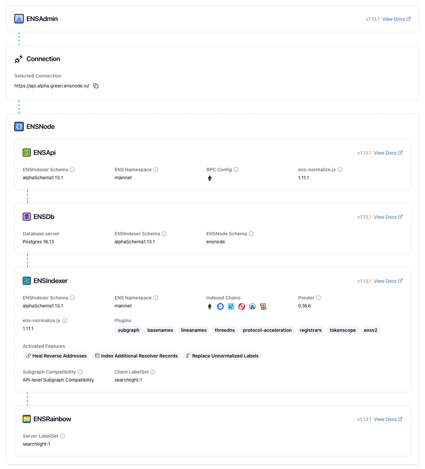Click Replace Unnormalized Labels feature badge
This screenshot has height=469, width=425.
pos(222,356)
